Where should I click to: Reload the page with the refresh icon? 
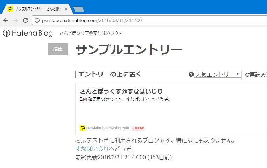26,20
